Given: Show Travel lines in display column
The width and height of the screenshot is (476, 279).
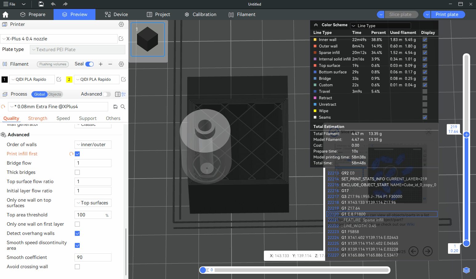Looking at the screenshot, I should click(425, 92).
